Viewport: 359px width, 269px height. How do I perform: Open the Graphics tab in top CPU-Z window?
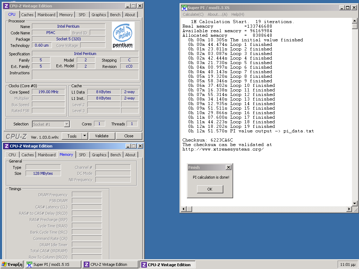click(x=99, y=15)
